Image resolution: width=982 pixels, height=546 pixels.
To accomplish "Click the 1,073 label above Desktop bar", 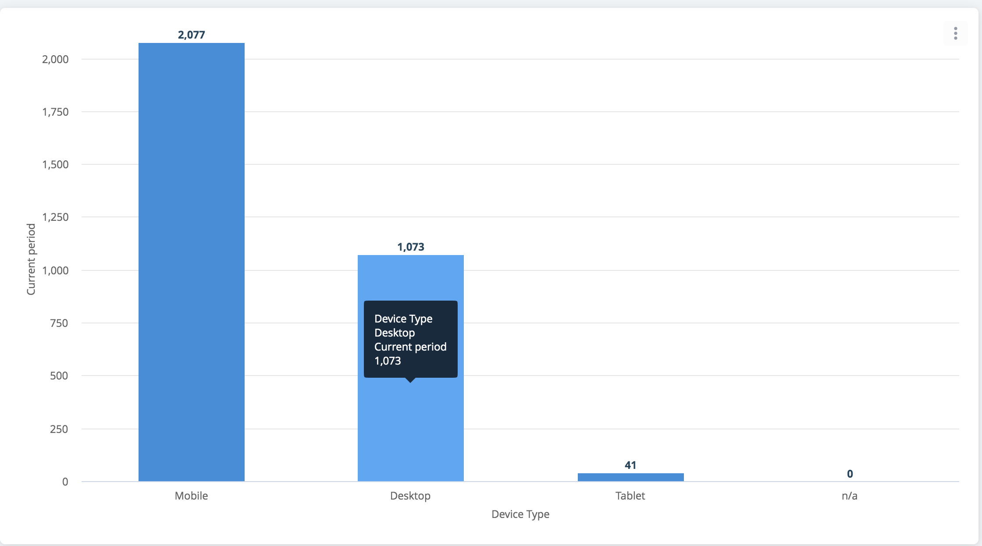I will (x=411, y=247).
